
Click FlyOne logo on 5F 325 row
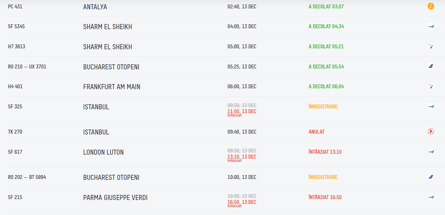pyautogui.click(x=431, y=106)
